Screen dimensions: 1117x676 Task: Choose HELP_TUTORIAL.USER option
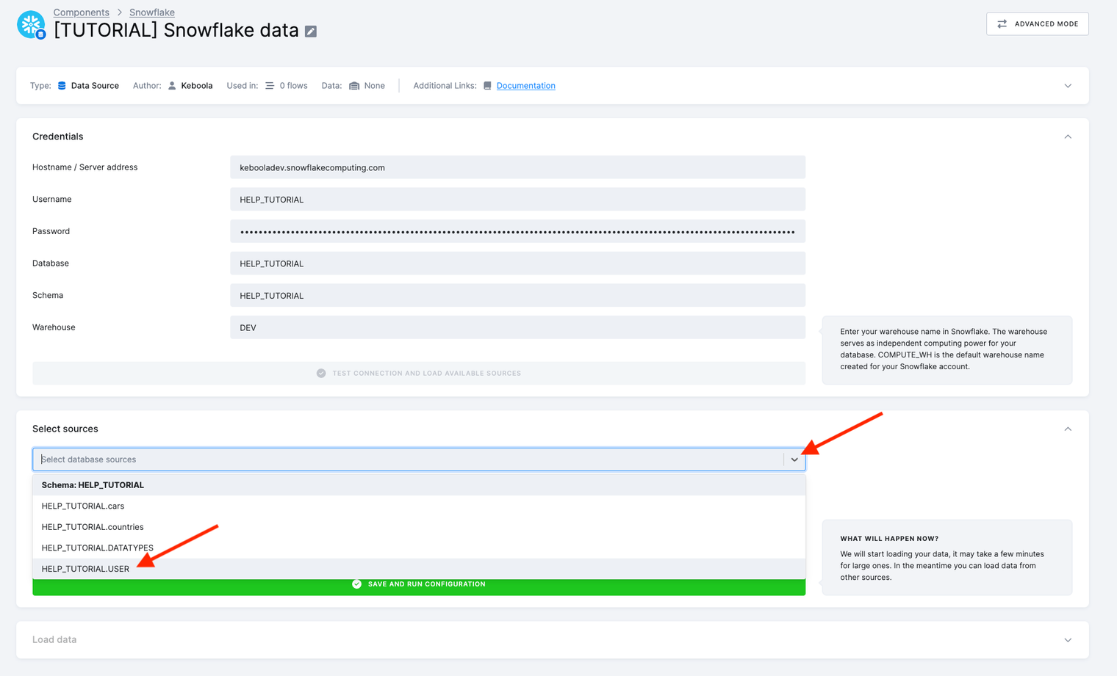pos(419,569)
